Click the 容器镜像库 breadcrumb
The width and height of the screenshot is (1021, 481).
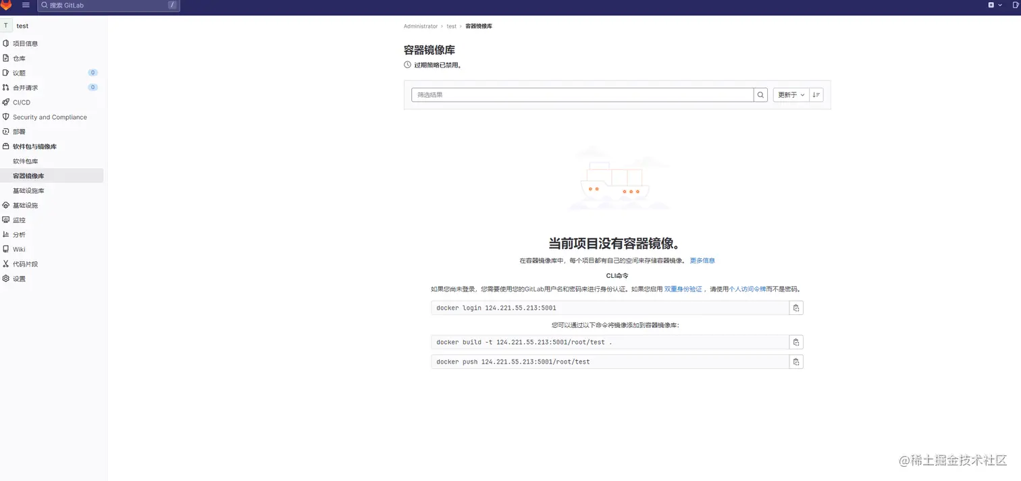tap(479, 26)
